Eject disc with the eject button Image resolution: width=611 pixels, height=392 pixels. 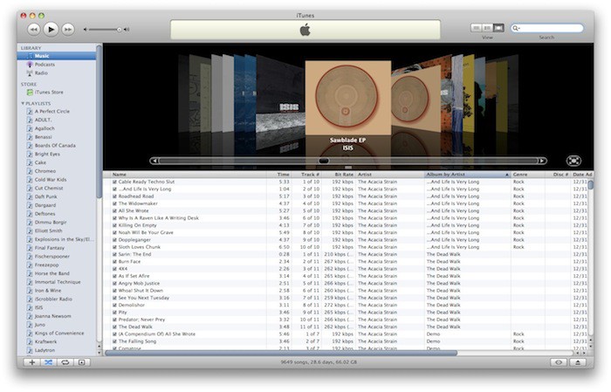[578, 362]
